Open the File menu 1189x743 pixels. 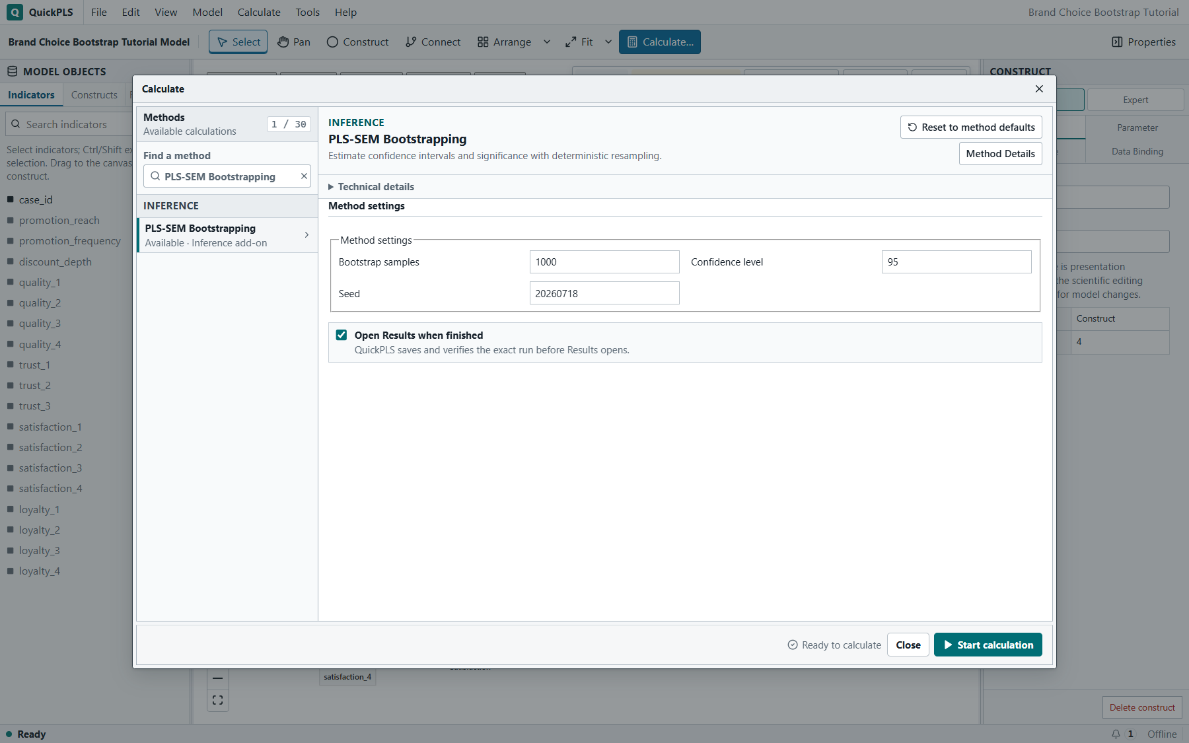click(x=99, y=12)
